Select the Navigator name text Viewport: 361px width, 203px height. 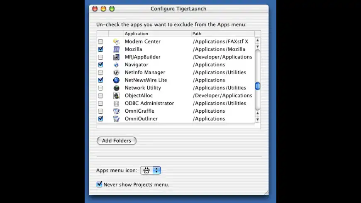coord(137,65)
